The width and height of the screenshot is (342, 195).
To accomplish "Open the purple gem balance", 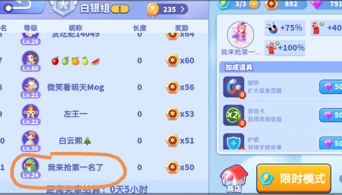I will [326, 4].
